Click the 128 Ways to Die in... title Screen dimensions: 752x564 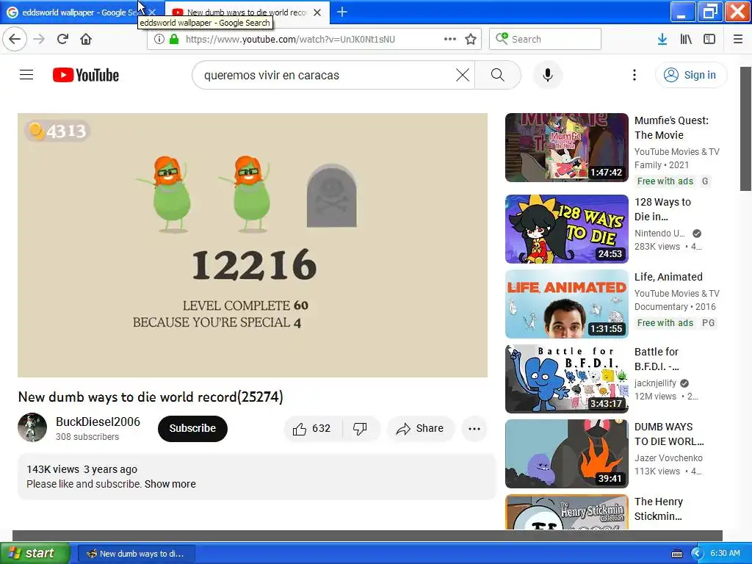(663, 209)
